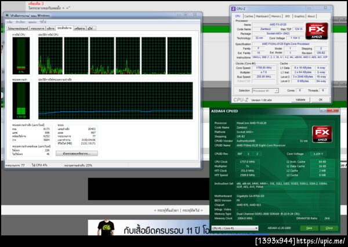This screenshot has width=348, height=247.
Task: Click the x 7.0 multiplier value in CPU-Z
Action: (264, 72)
